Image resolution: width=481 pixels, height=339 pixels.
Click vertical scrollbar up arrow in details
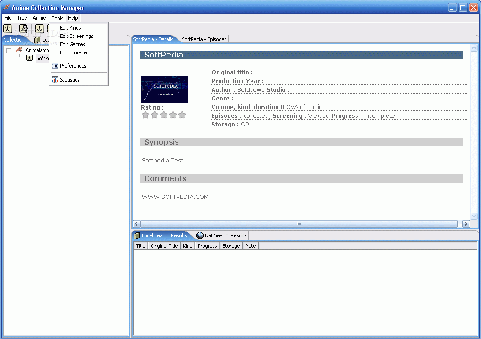[474, 48]
